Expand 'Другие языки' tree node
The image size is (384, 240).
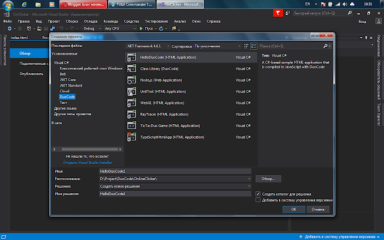click(52, 108)
